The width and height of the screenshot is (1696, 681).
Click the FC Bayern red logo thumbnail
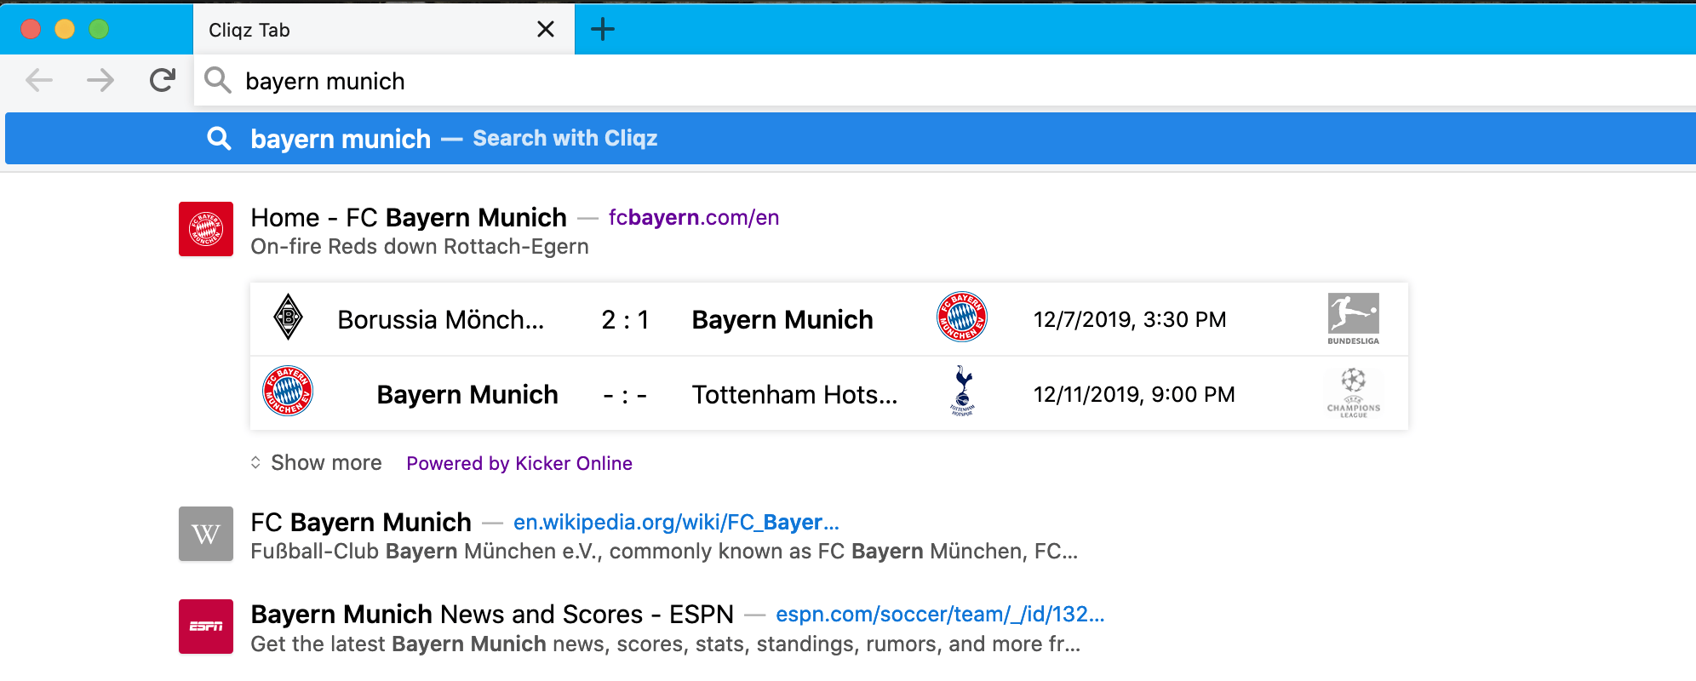click(206, 229)
